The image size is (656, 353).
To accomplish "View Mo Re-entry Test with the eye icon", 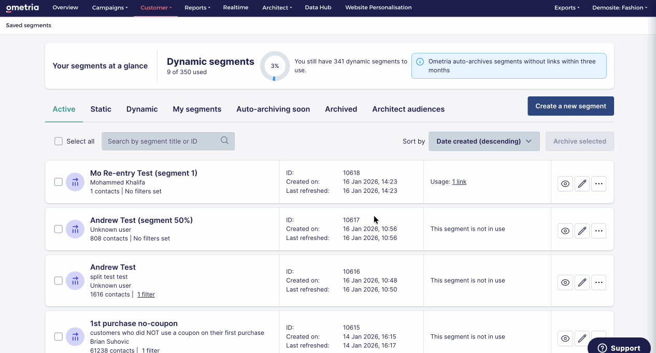I will pos(565,183).
